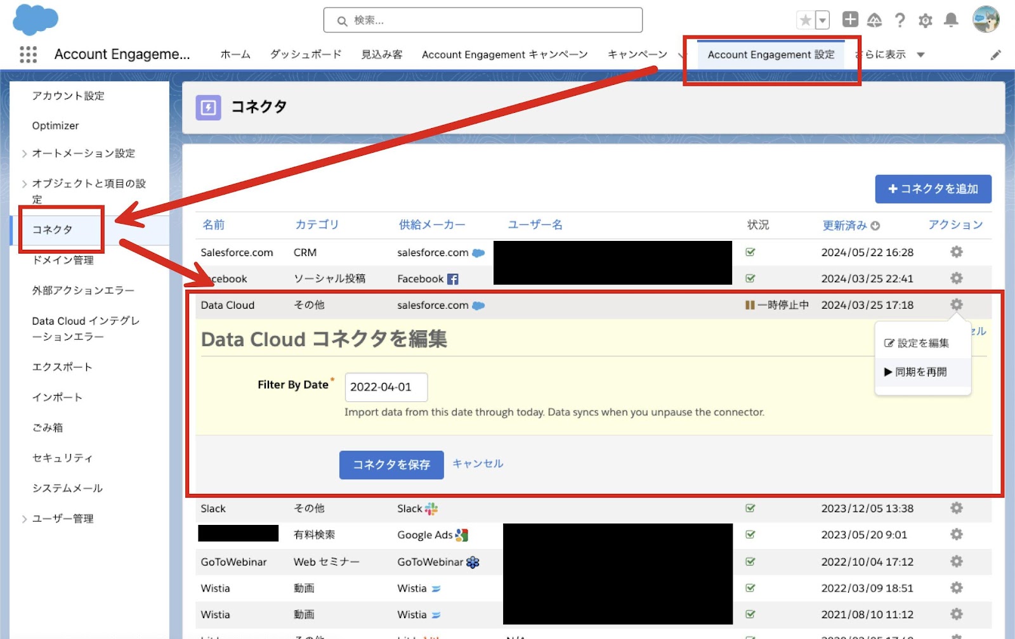Choose 同期を再開 from the gear menu
1015x639 pixels.
pyautogui.click(x=915, y=372)
